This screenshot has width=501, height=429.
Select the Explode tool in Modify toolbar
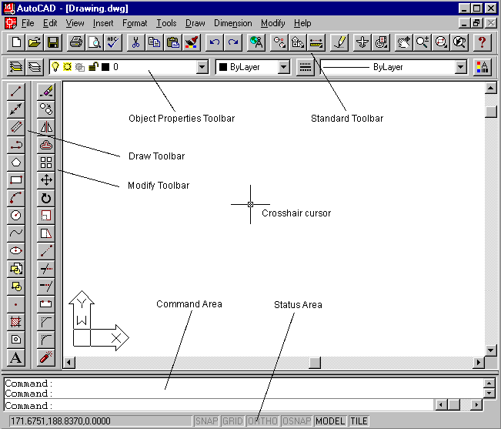point(46,357)
